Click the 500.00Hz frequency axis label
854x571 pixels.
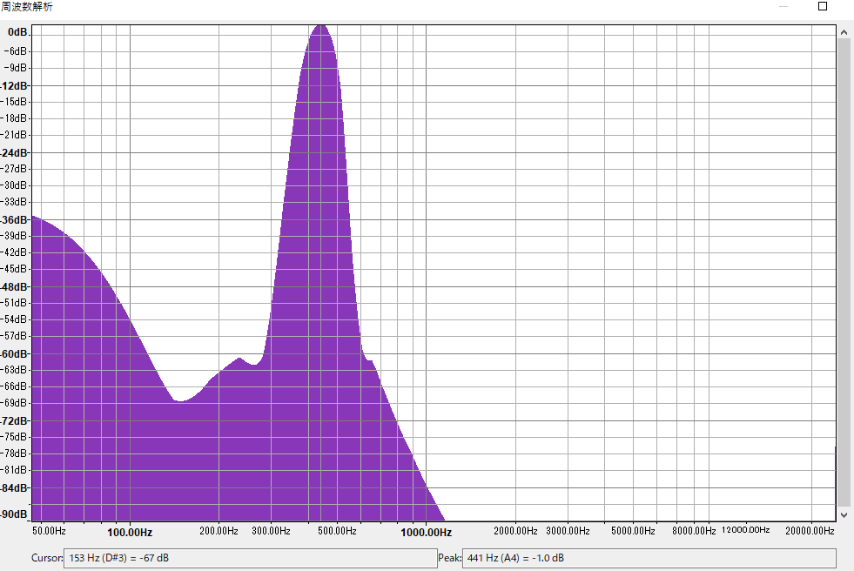tap(337, 531)
